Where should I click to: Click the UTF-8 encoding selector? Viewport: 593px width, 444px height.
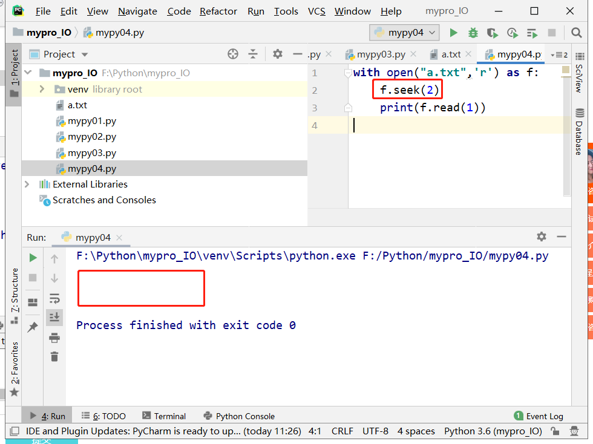click(x=375, y=431)
